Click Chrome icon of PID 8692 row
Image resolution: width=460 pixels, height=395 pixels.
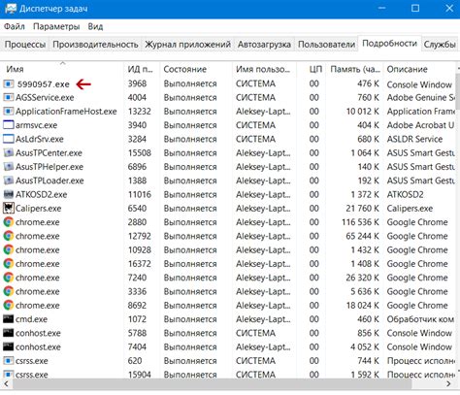point(9,305)
